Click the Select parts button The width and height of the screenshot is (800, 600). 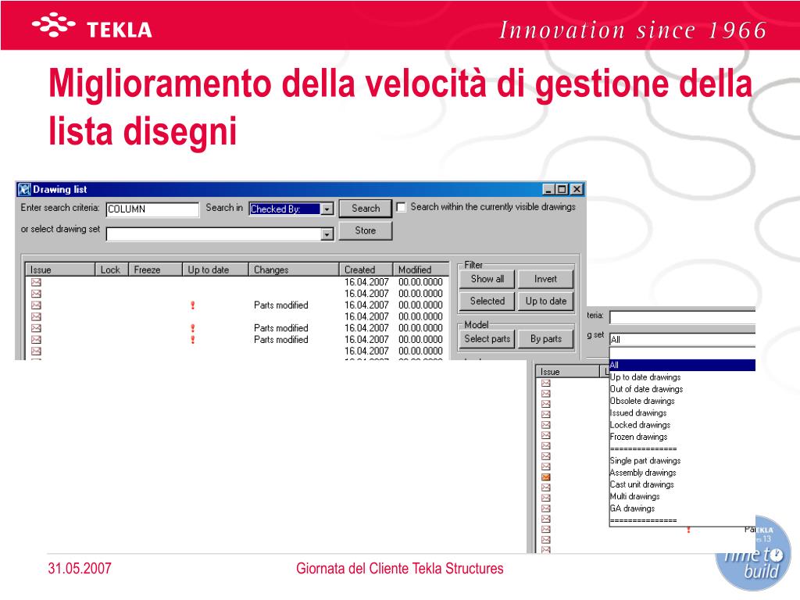pyautogui.click(x=487, y=339)
